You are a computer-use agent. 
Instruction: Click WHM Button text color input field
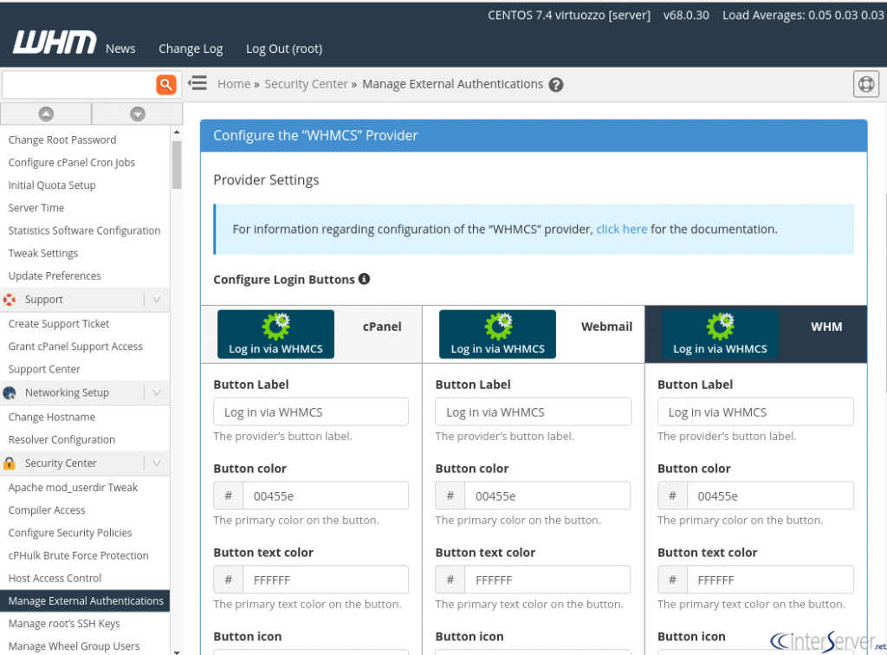[770, 580]
